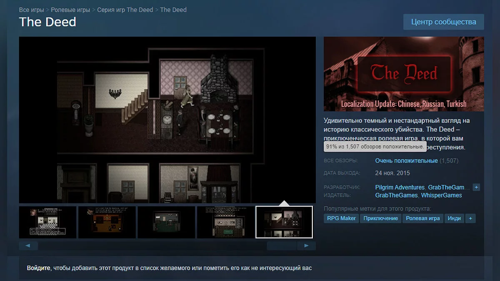The image size is (500, 281).
Task: Click The Deed header capsule image
Action: pos(404,74)
